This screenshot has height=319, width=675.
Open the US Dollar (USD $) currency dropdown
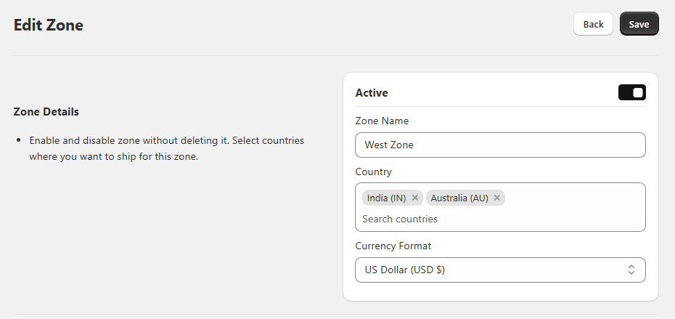point(500,270)
